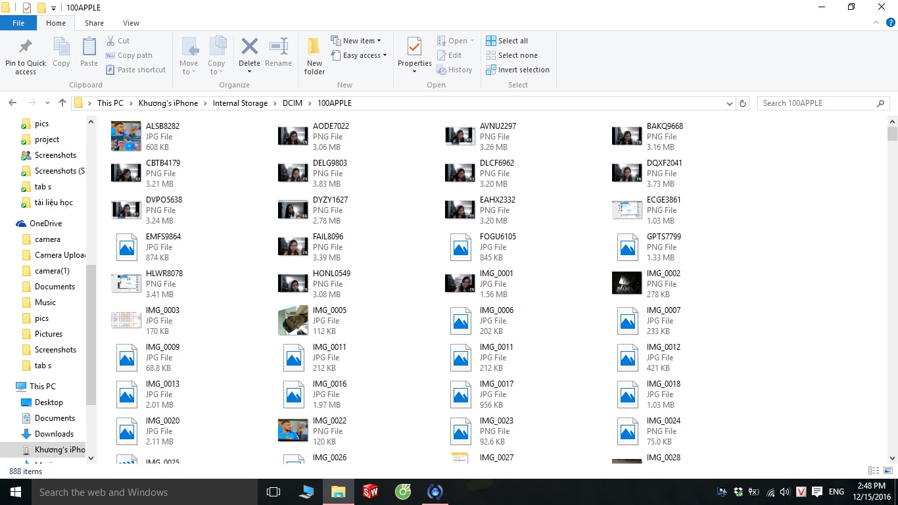Click the Rename ribbon icon
The image size is (898, 505).
(278, 47)
